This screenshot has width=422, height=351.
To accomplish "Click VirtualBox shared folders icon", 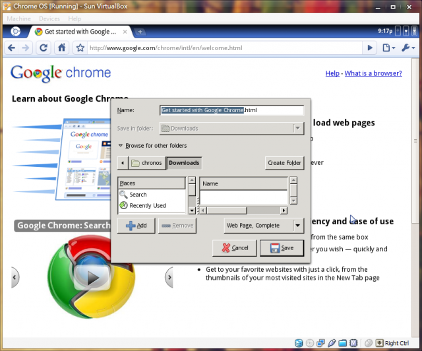I will click(342, 343).
